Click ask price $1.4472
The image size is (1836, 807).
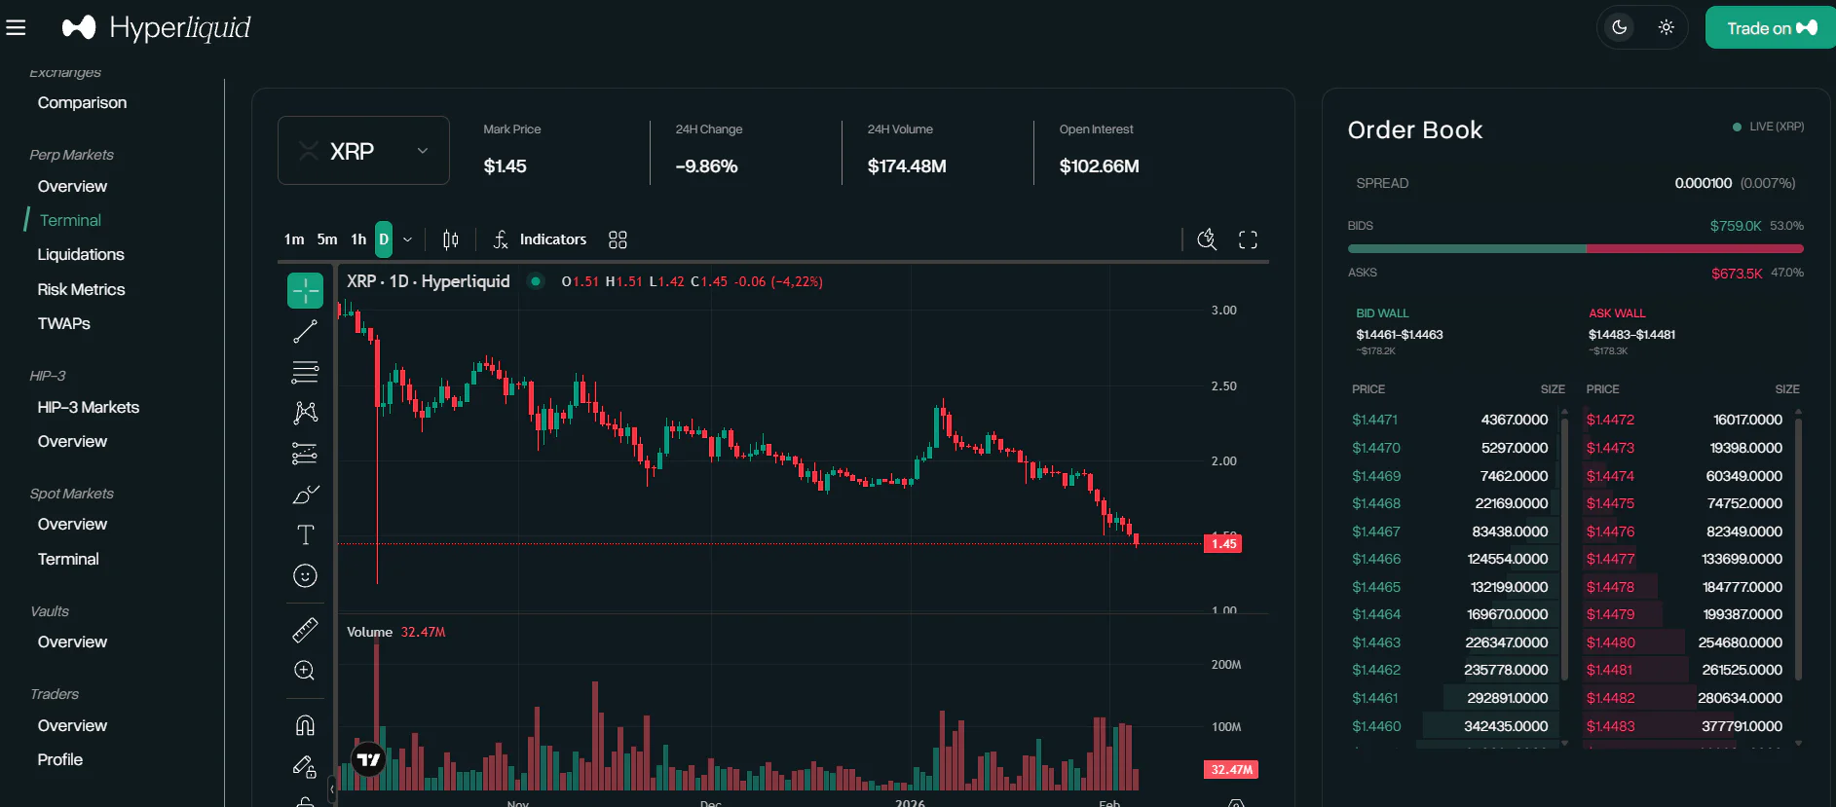[x=1610, y=420]
